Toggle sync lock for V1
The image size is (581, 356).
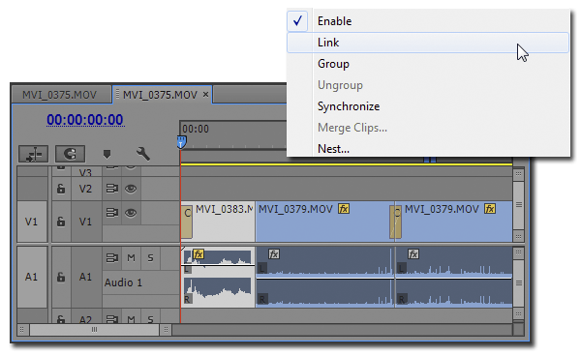pyautogui.click(x=112, y=213)
